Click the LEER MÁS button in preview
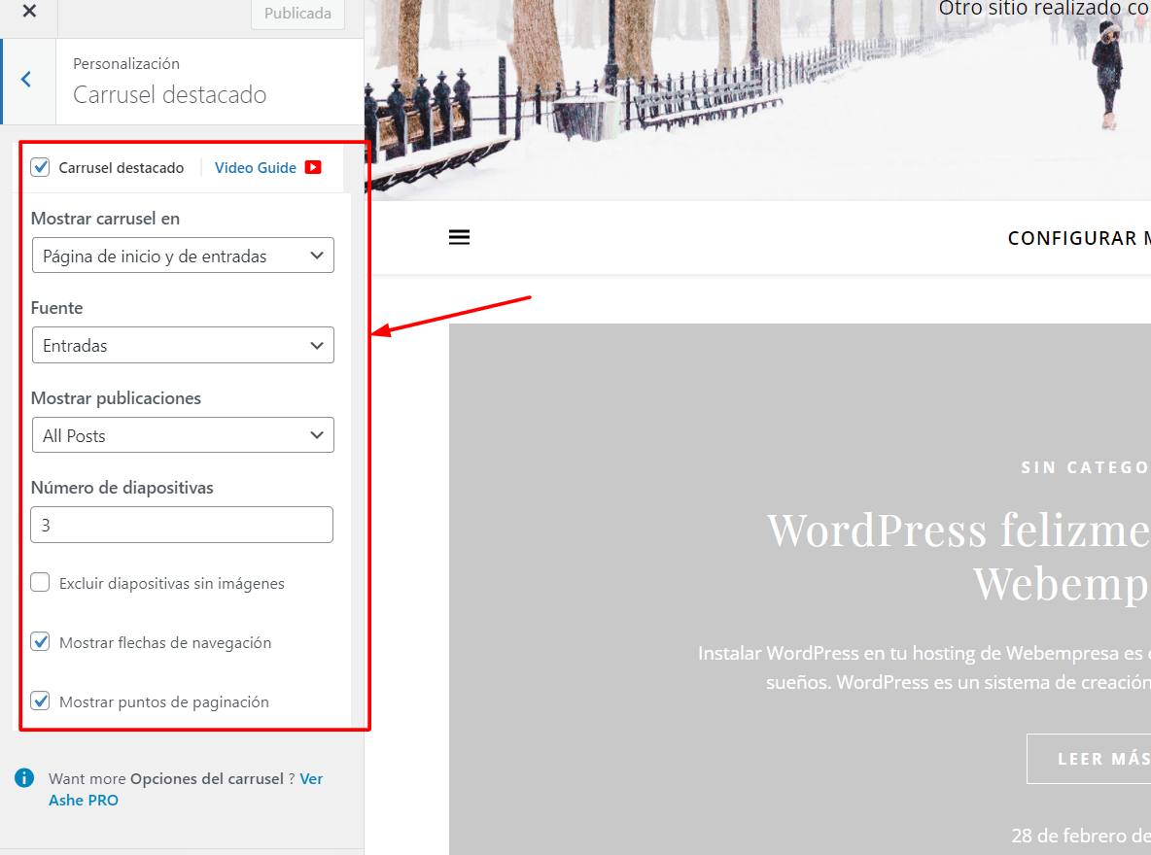The height and width of the screenshot is (855, 1151). point(1089,758)
